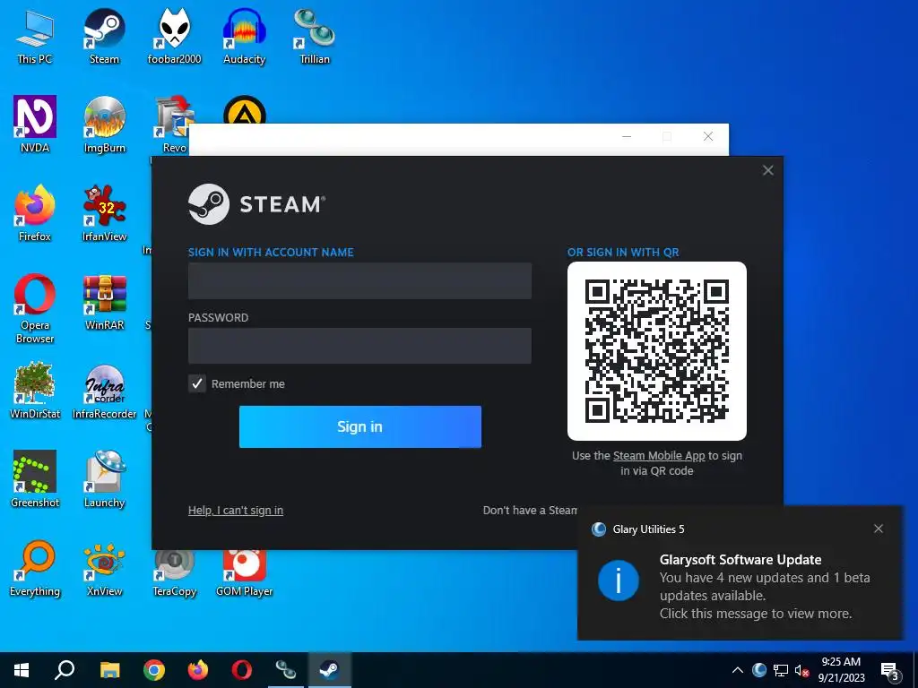Switch to Trillian in the taskbar
918x688 pixels.
click(286, 670)
